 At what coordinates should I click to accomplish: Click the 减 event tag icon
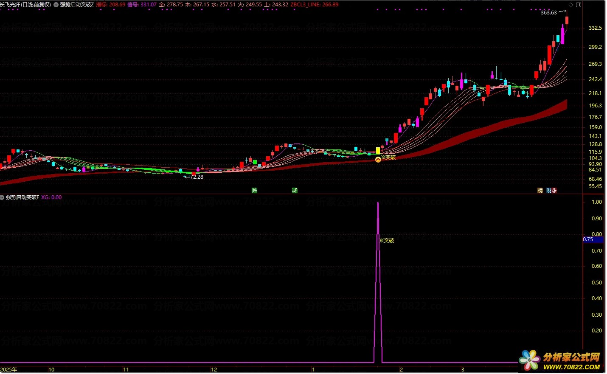[295, 191]
